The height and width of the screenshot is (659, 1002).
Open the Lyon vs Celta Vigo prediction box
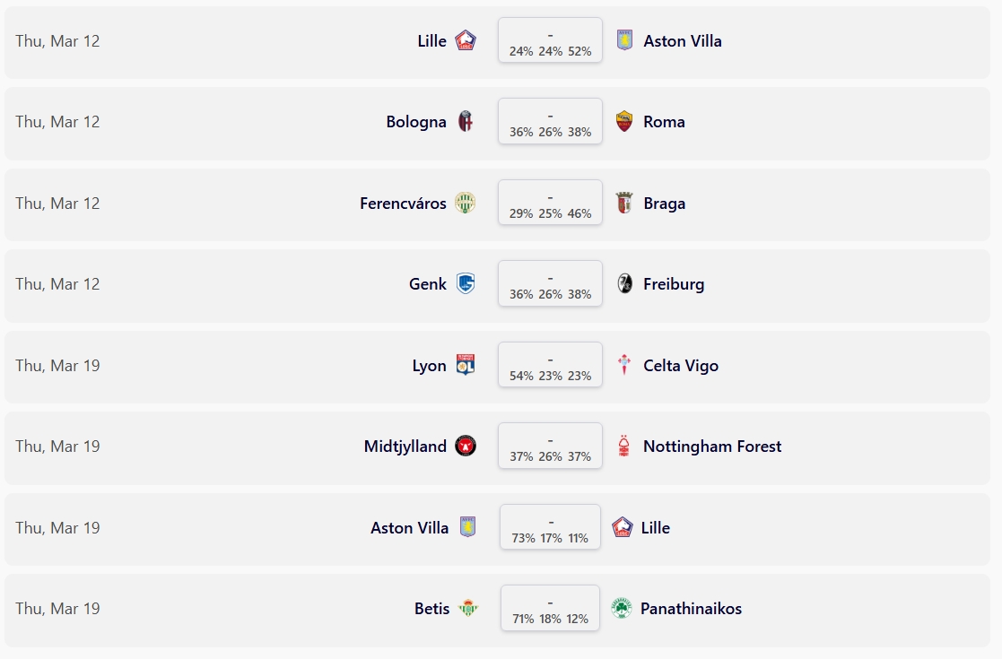550,366
